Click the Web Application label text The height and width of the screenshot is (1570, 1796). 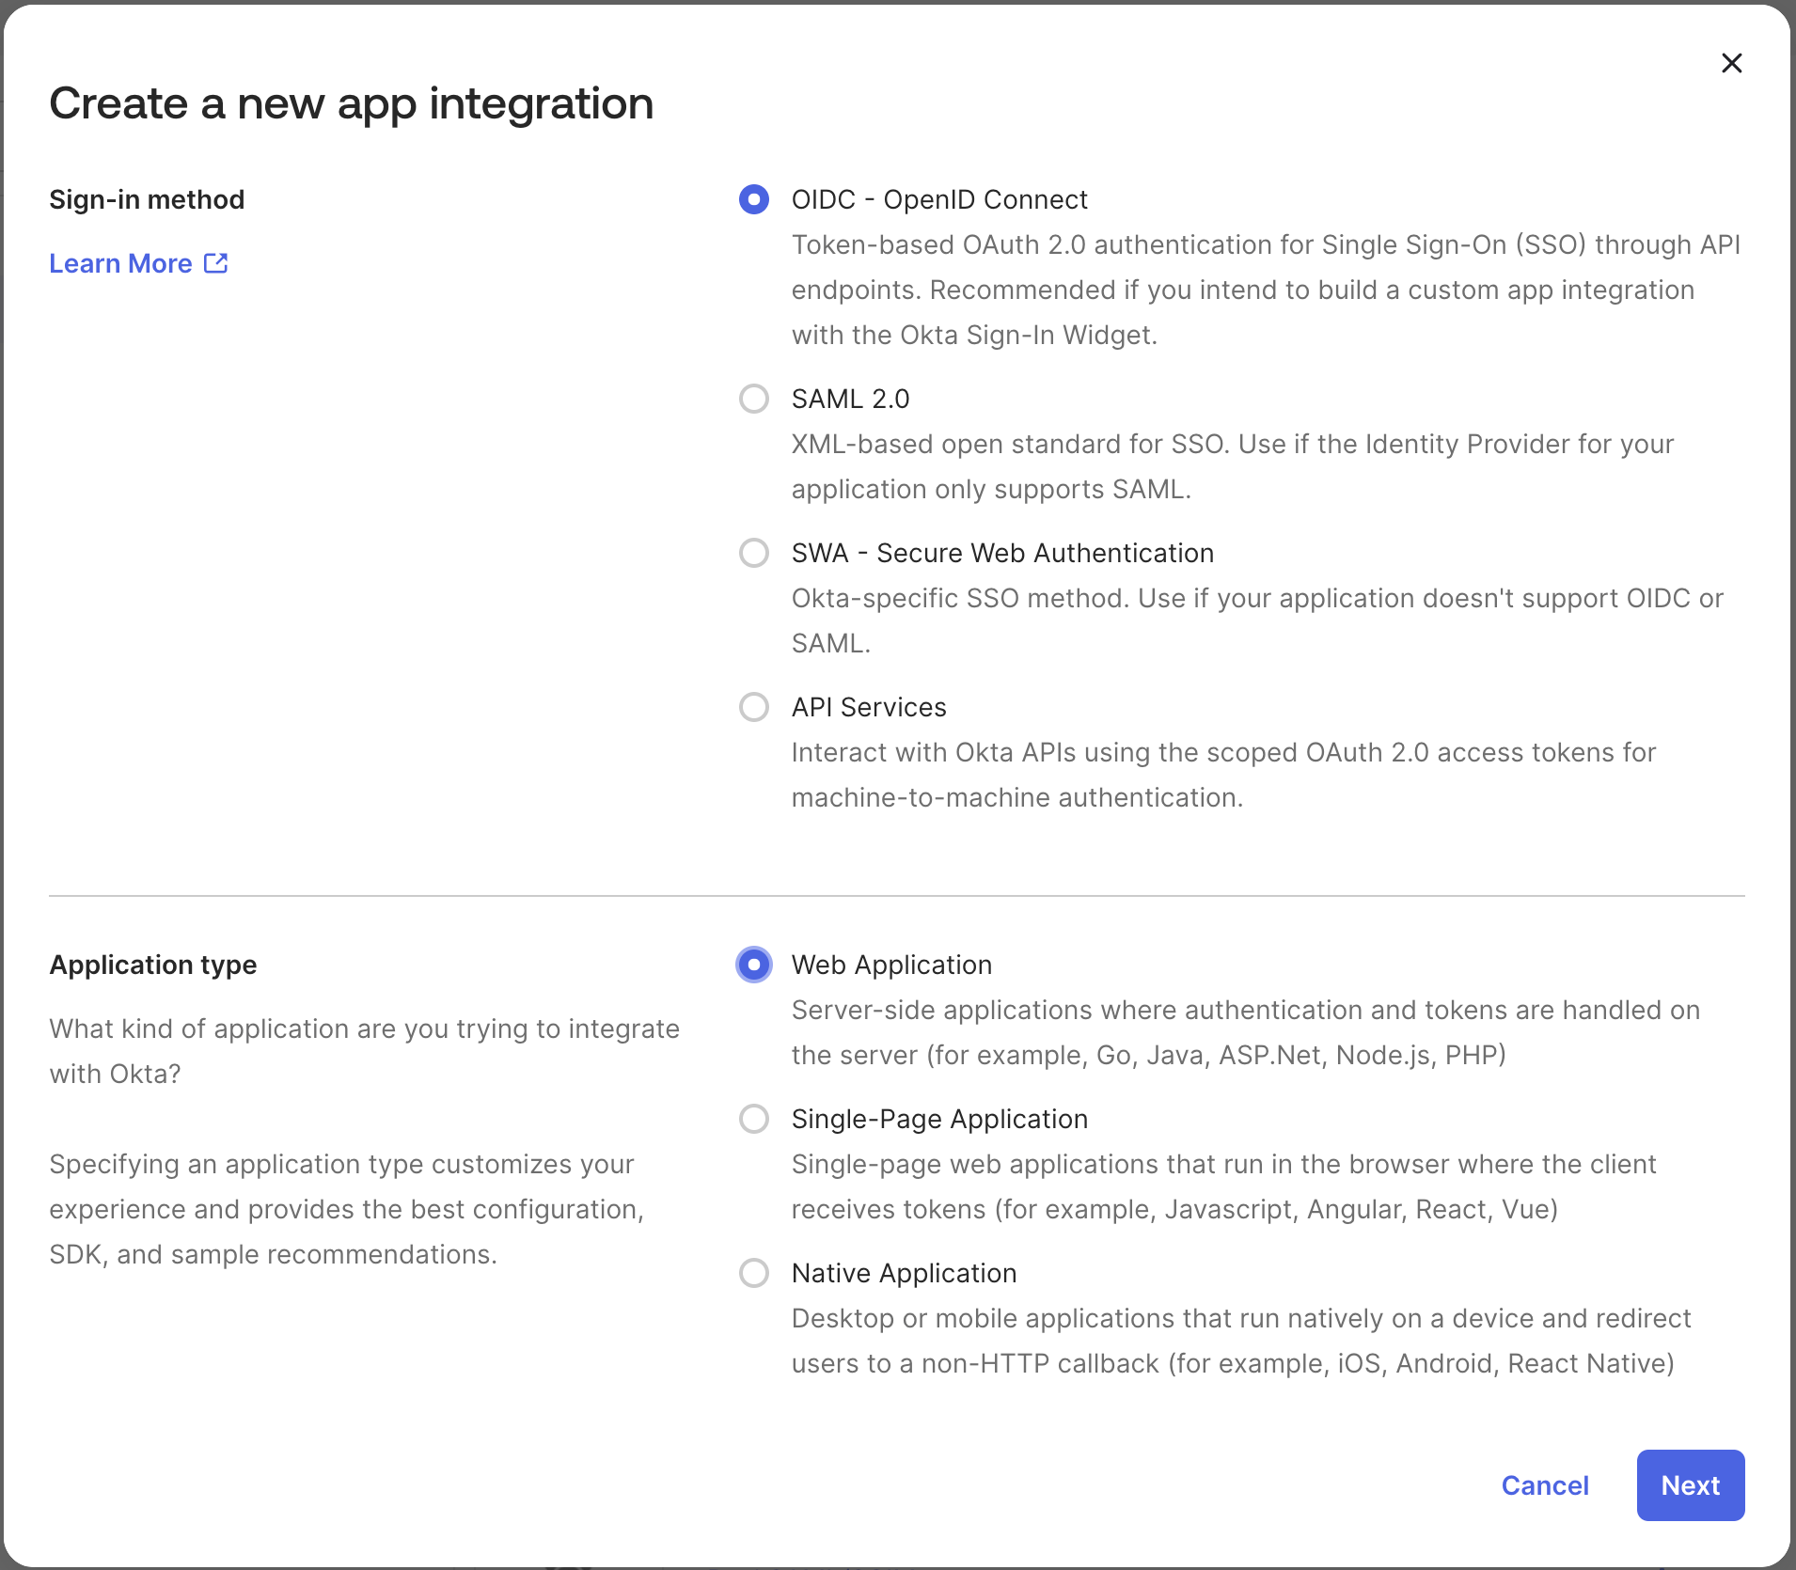tap(891, 965)
